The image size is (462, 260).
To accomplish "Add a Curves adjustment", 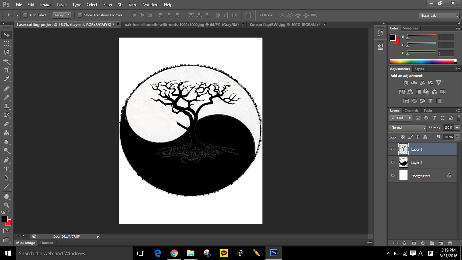I will point(422,83).
